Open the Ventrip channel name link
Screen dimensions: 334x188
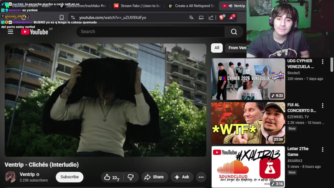pos(27,174)
